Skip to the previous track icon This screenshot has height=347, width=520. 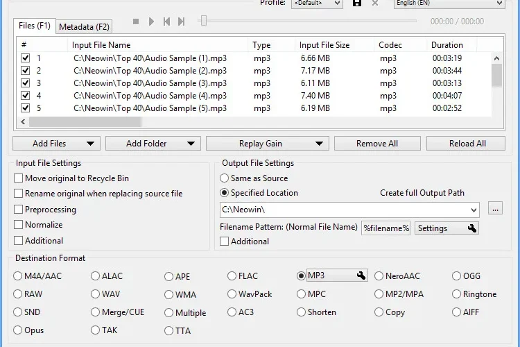tap(166, 22)
